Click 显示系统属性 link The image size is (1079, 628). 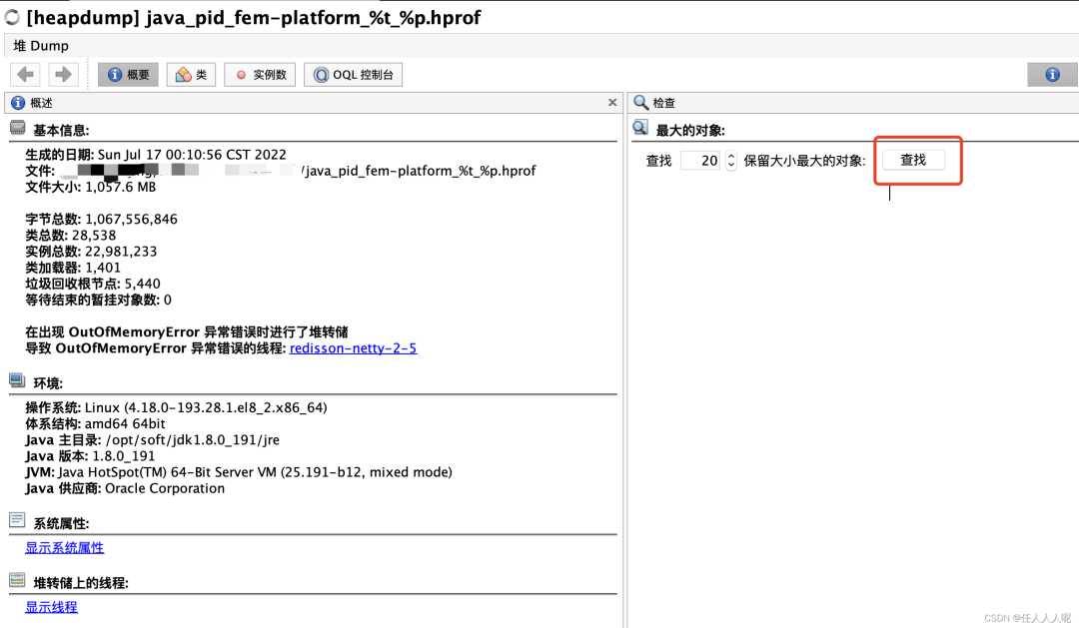point(65,547)
